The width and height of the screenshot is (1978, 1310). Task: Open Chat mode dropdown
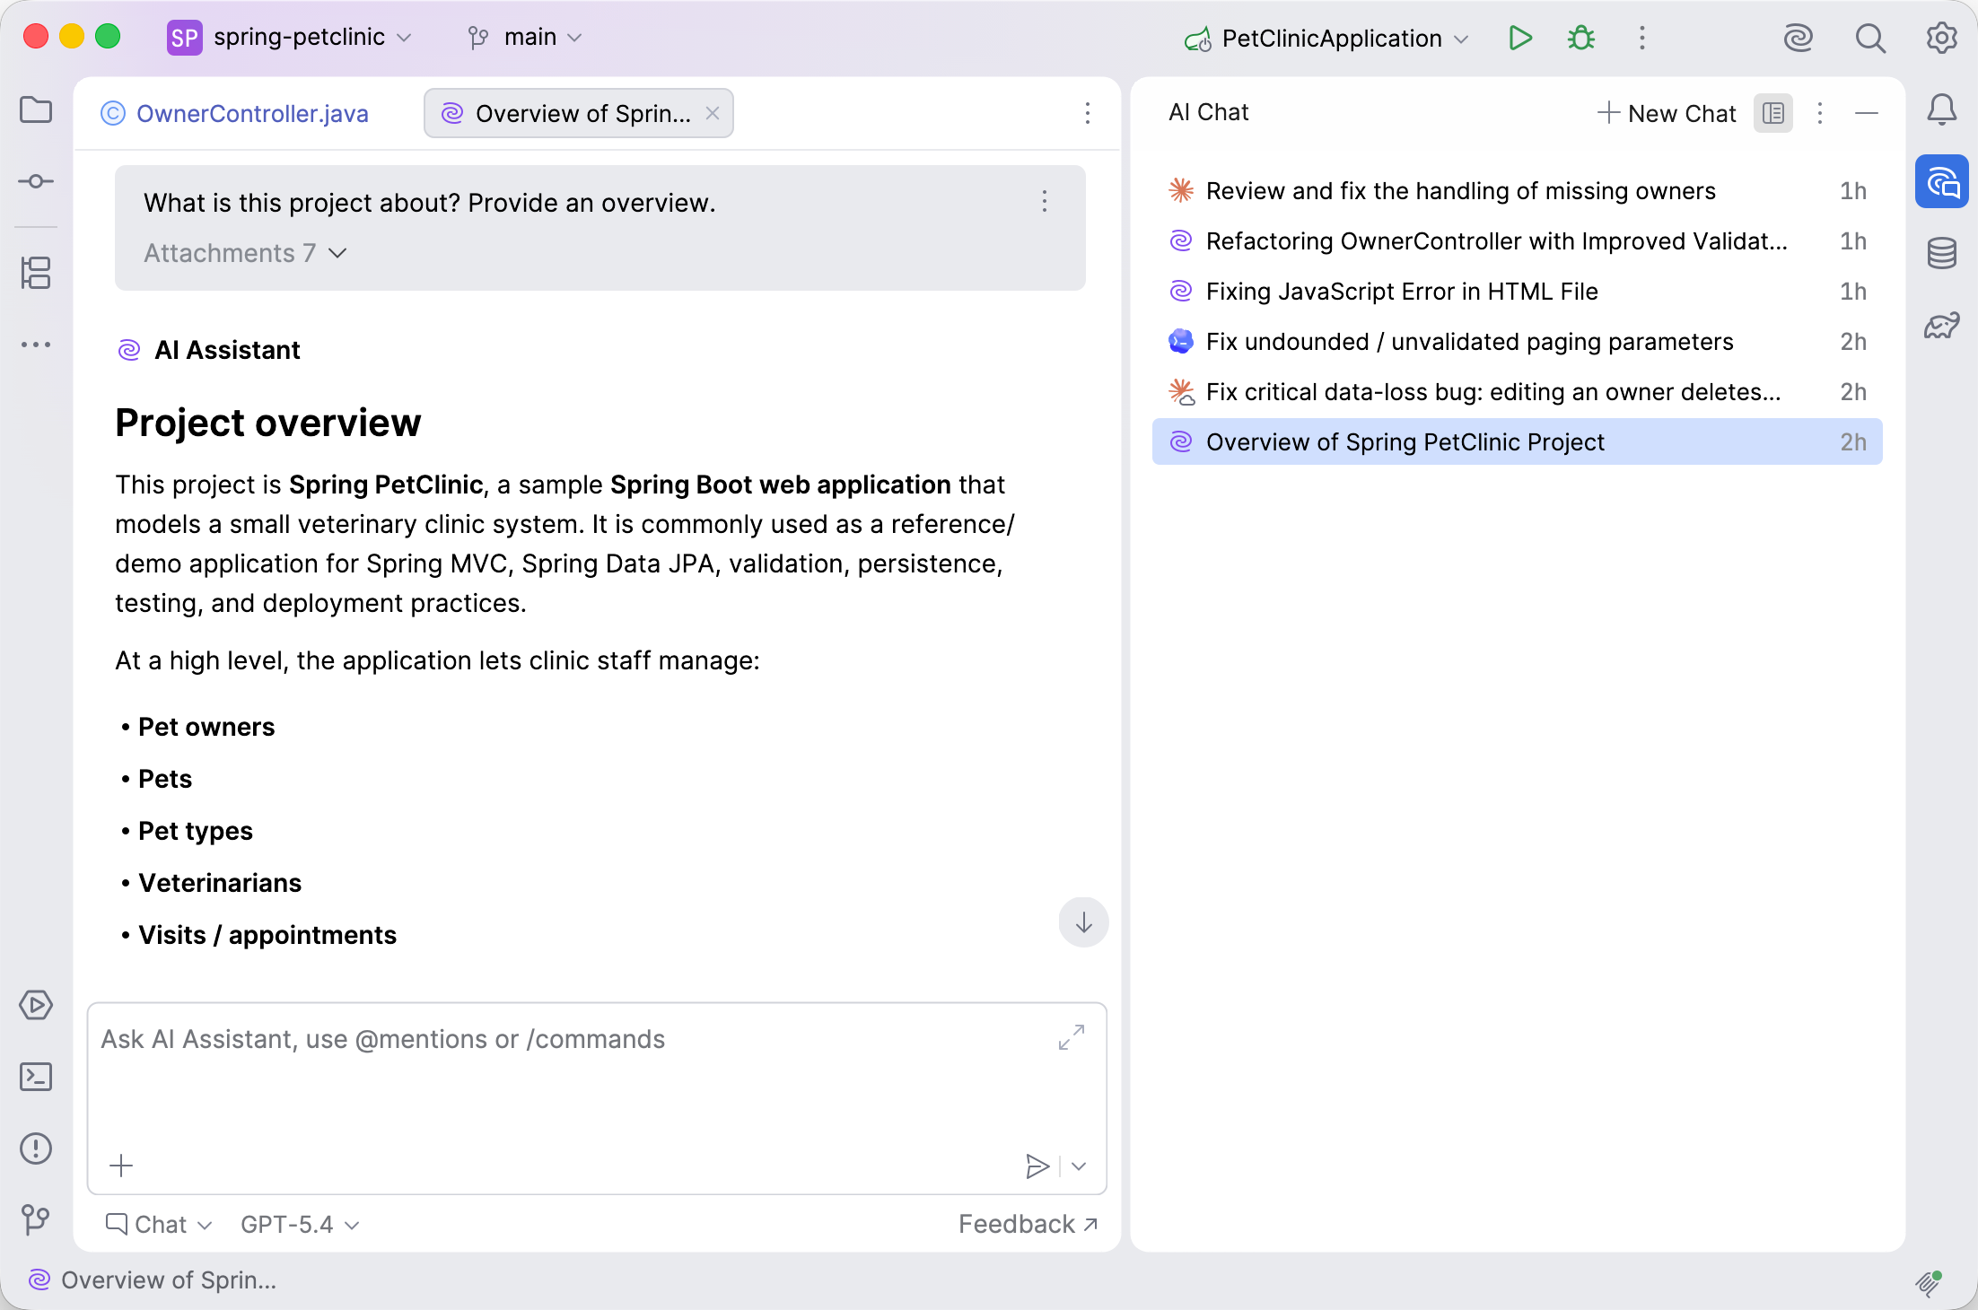[x=159, y=1225]
